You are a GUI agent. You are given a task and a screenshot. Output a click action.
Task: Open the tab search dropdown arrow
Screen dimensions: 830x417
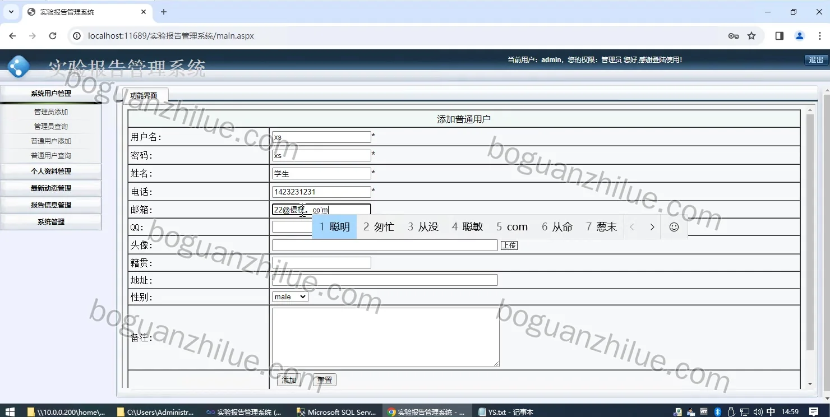pos(11,12)
